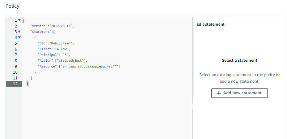Viewport: 287px width, 139px height.
Task: Click the "s3:GetObject" action value
Action: tap(70, 61)
